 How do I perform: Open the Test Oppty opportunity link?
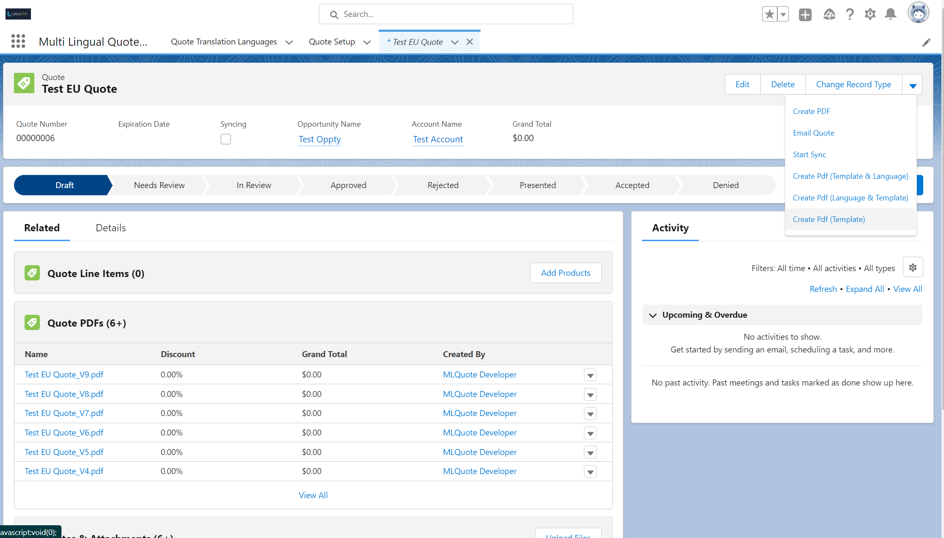point(319,139)
